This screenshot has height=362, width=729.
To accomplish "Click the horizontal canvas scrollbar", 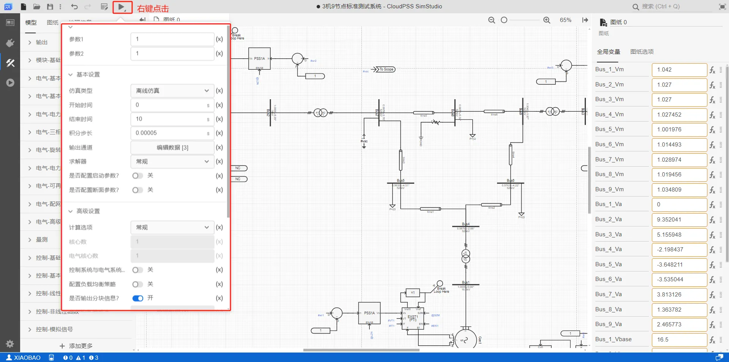I will (361, 350).
